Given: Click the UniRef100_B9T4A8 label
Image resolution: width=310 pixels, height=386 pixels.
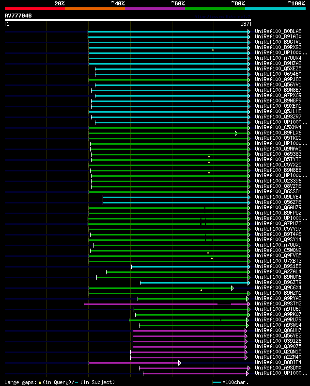Looking at the screenshot, I should [x=278, y=235].
